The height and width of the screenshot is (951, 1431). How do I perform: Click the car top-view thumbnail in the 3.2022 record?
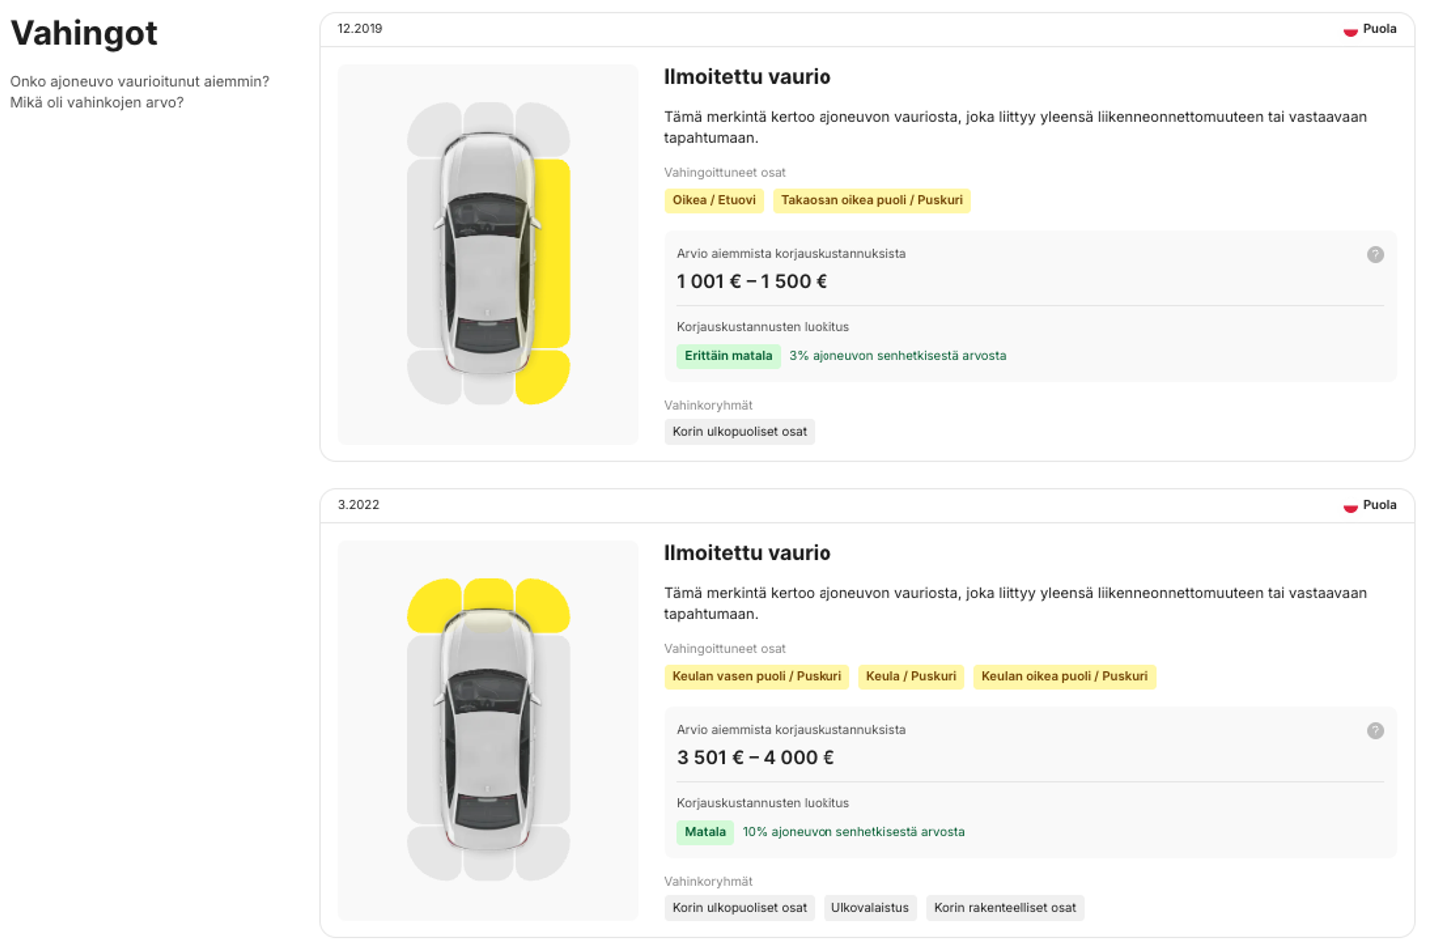tap(488, 730)
